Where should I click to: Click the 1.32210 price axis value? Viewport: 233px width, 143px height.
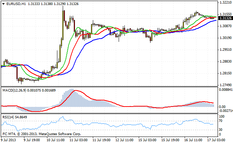[x=225, y=3]
